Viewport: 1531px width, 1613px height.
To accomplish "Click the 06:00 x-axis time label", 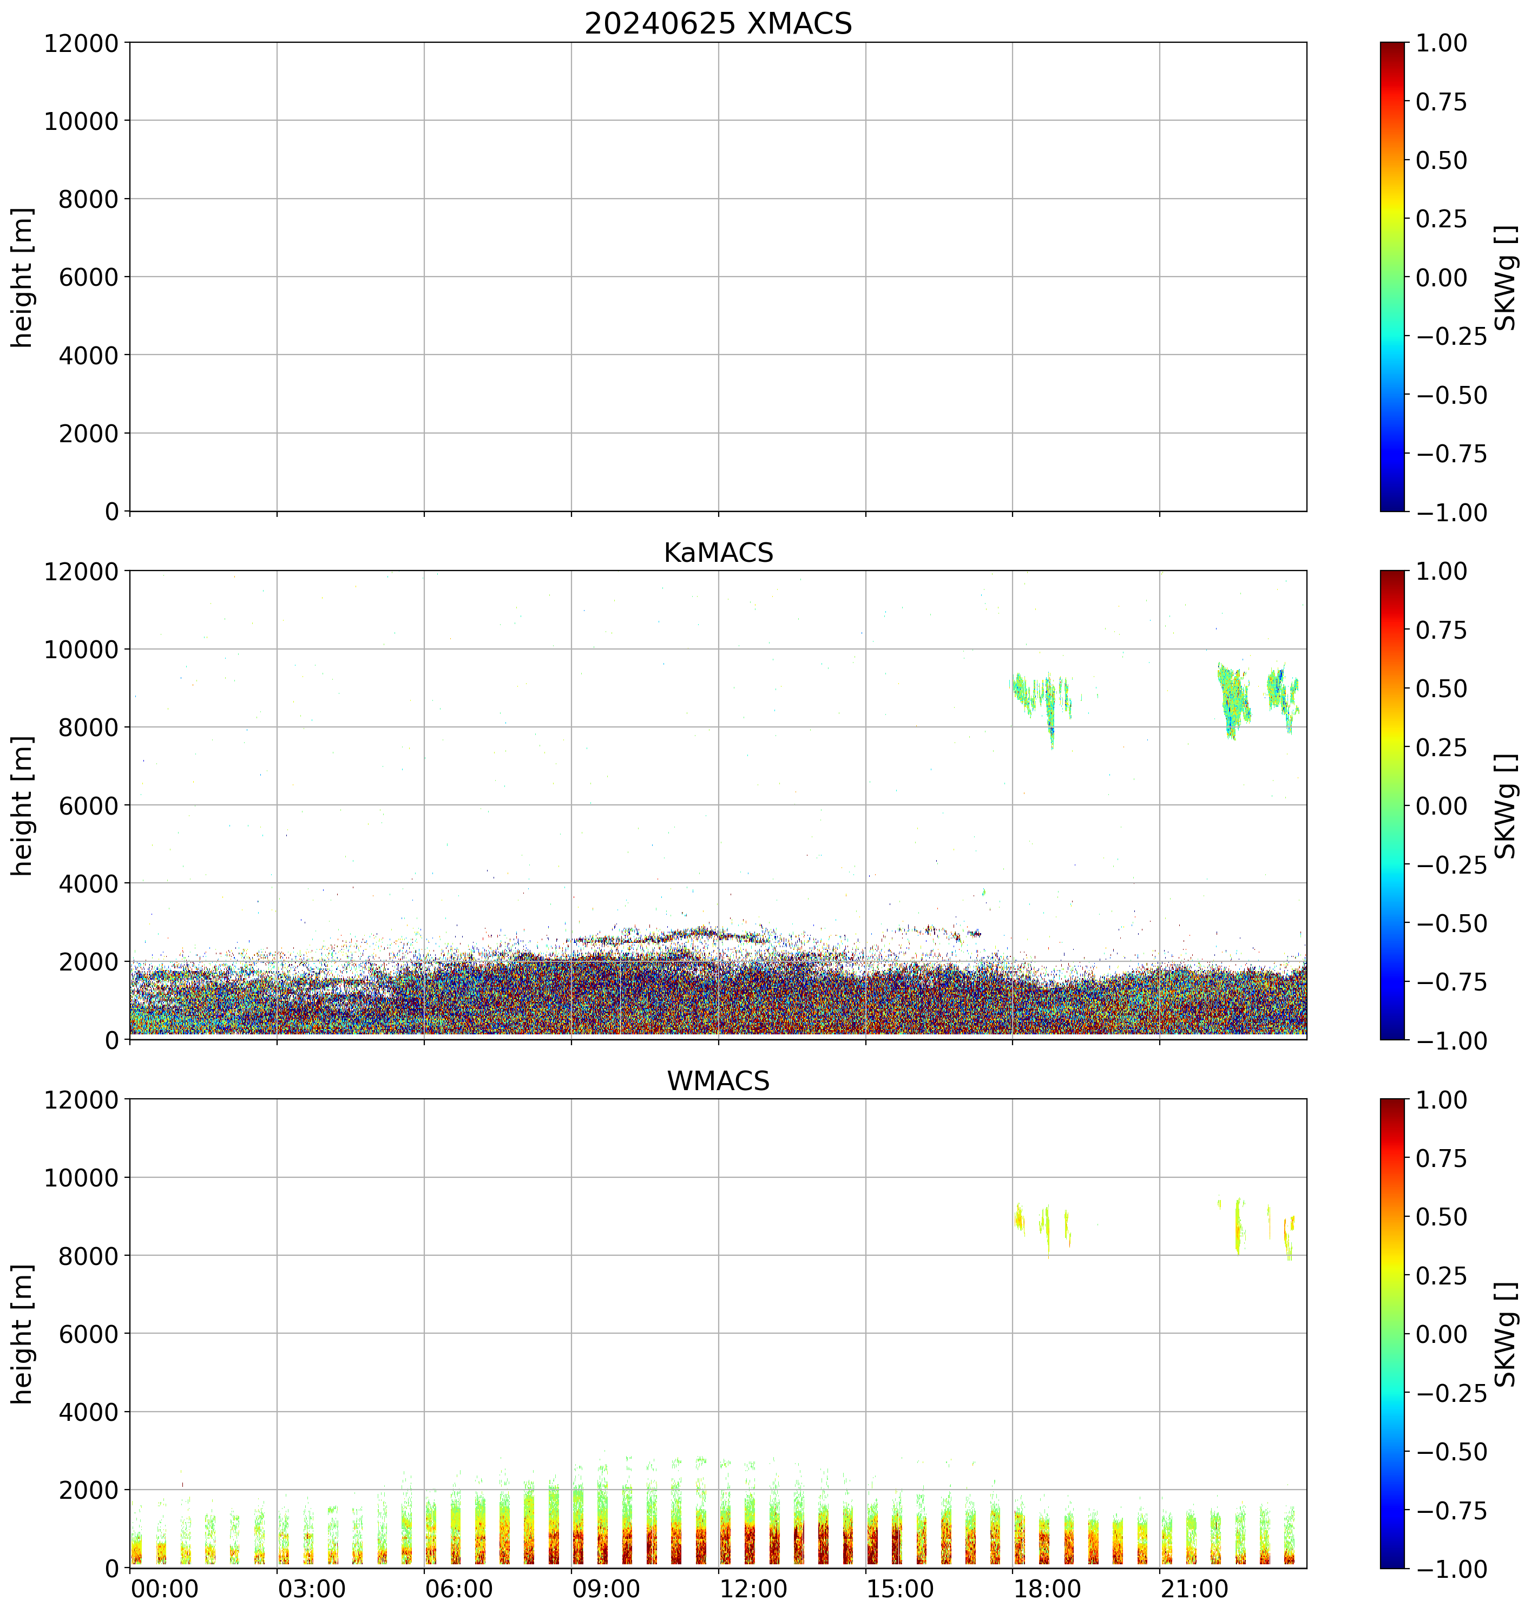I will click(459, 1589).
